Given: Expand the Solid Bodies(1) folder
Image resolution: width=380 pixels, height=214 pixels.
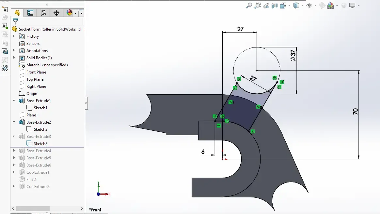Looking at the screenshot, I should (x=14, y=58).
